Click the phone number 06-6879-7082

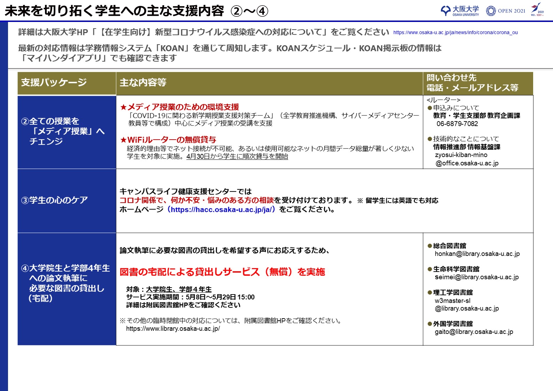457,124
